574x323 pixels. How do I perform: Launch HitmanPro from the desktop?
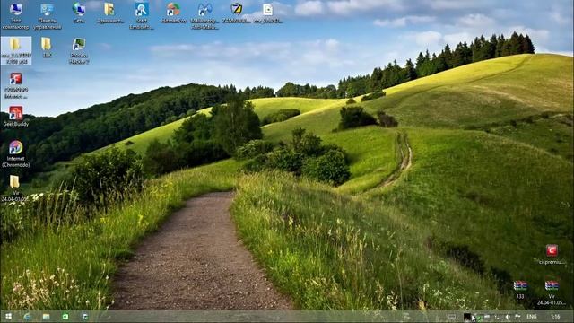pos(173,13)
